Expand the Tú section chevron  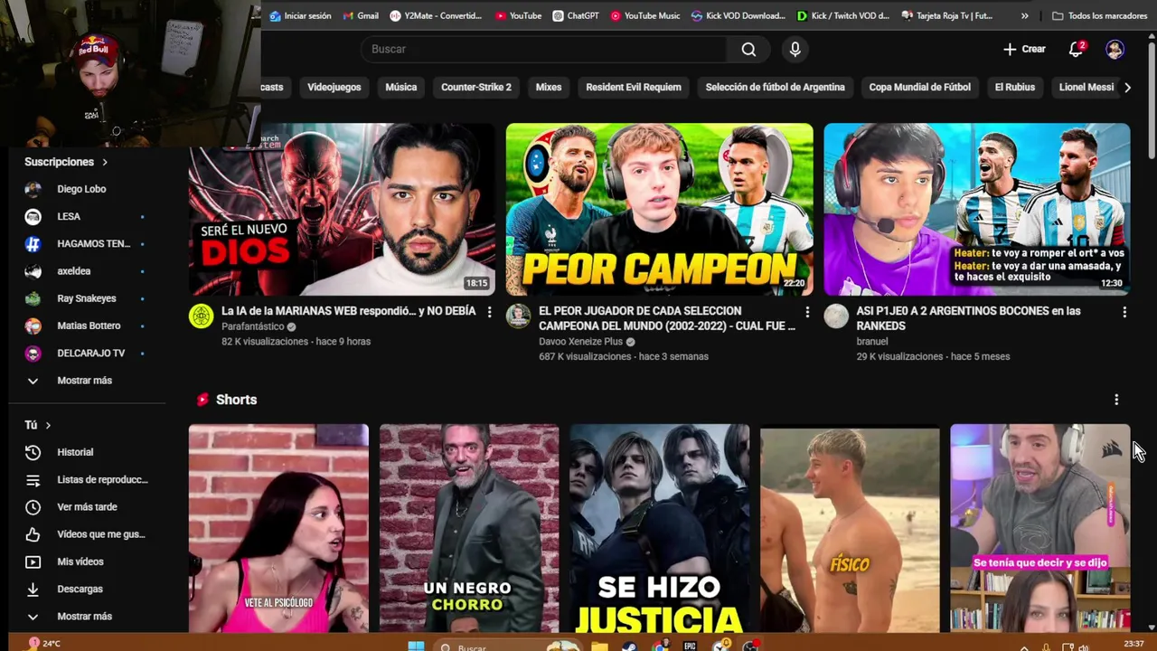(x=48, y=425)
